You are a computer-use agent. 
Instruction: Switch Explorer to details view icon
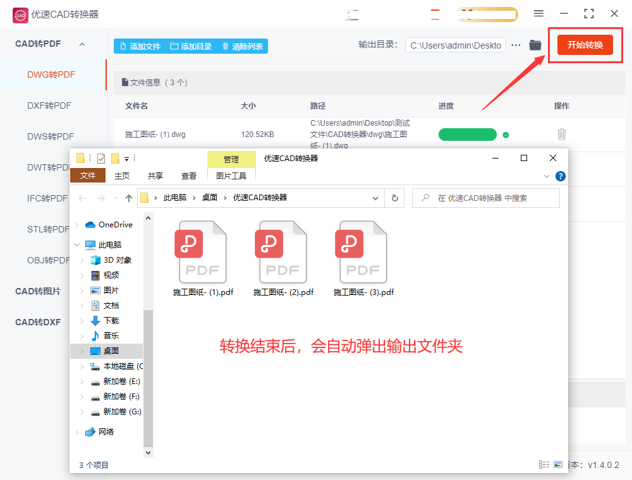pos(544,465)
